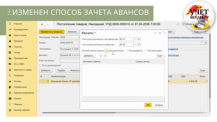This screenshot has height=122, width=217.
Task: Expand the 60.01 account dropdown arrow
Action: [135, 39]
